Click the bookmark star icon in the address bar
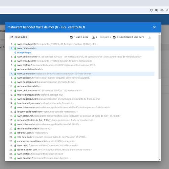Screen dimensions: 169x169 point(167,10)
